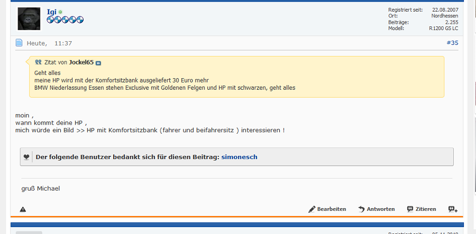The height and width of the screenshot is (234, 476).
Task: Click the R 1200 GS LC model text
Action: click(443, 29)
